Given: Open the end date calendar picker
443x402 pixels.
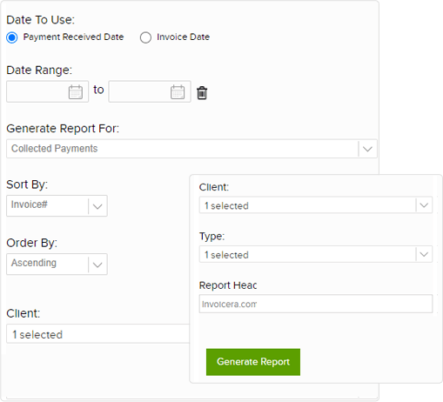Looking at the screenshot, I should (x=178, y=92).
